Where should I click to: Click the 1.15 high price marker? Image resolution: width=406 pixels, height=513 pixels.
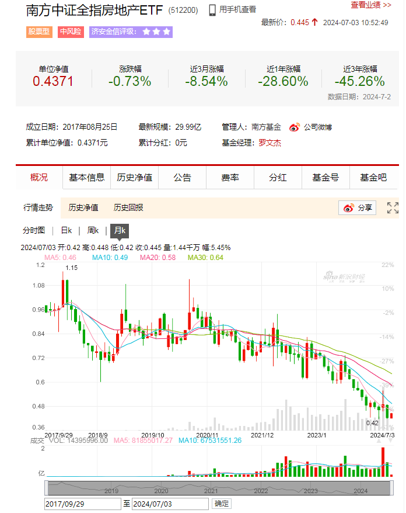point(72,268)
